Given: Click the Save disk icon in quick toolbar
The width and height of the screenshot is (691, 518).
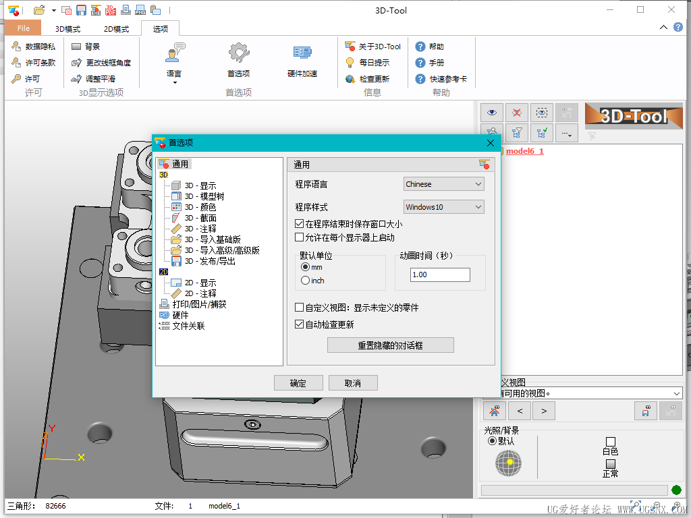Looking at the screenshot, I should click(81, 10).
